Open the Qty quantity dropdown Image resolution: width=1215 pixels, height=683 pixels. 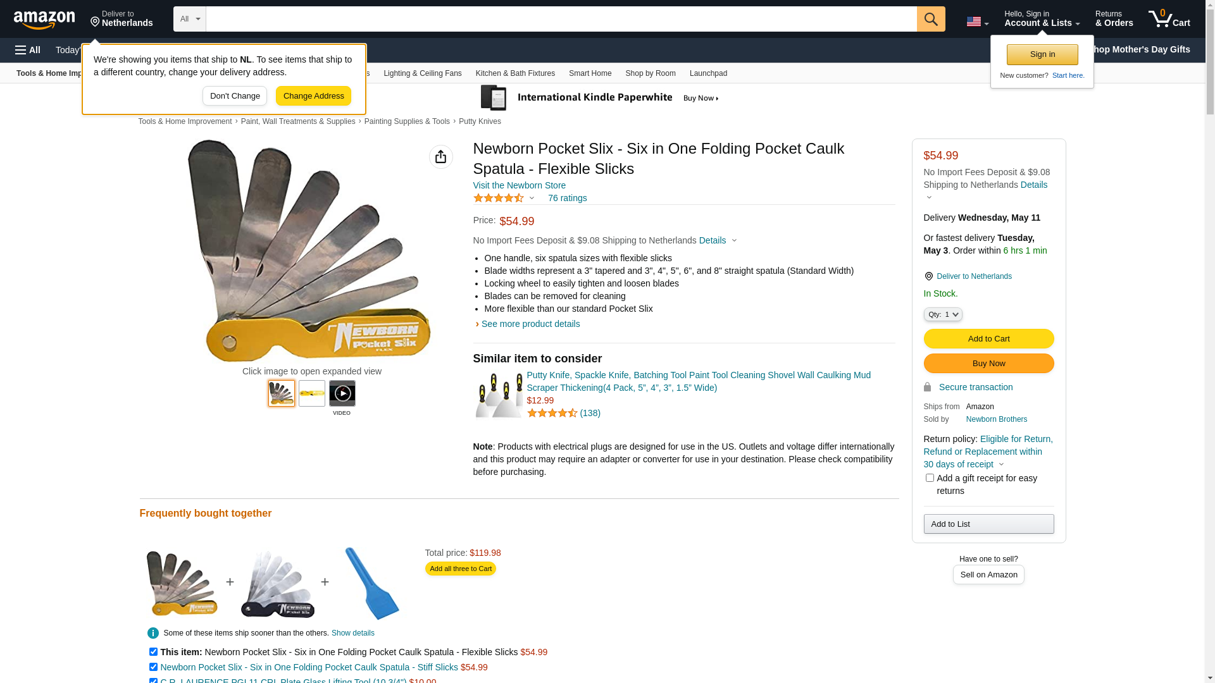942,314
